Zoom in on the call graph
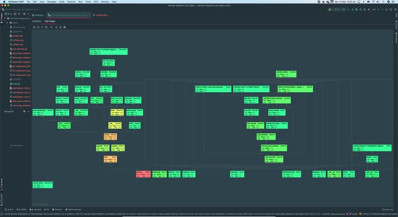This screenshot has height=217, width=398. (x=34, y=27)
